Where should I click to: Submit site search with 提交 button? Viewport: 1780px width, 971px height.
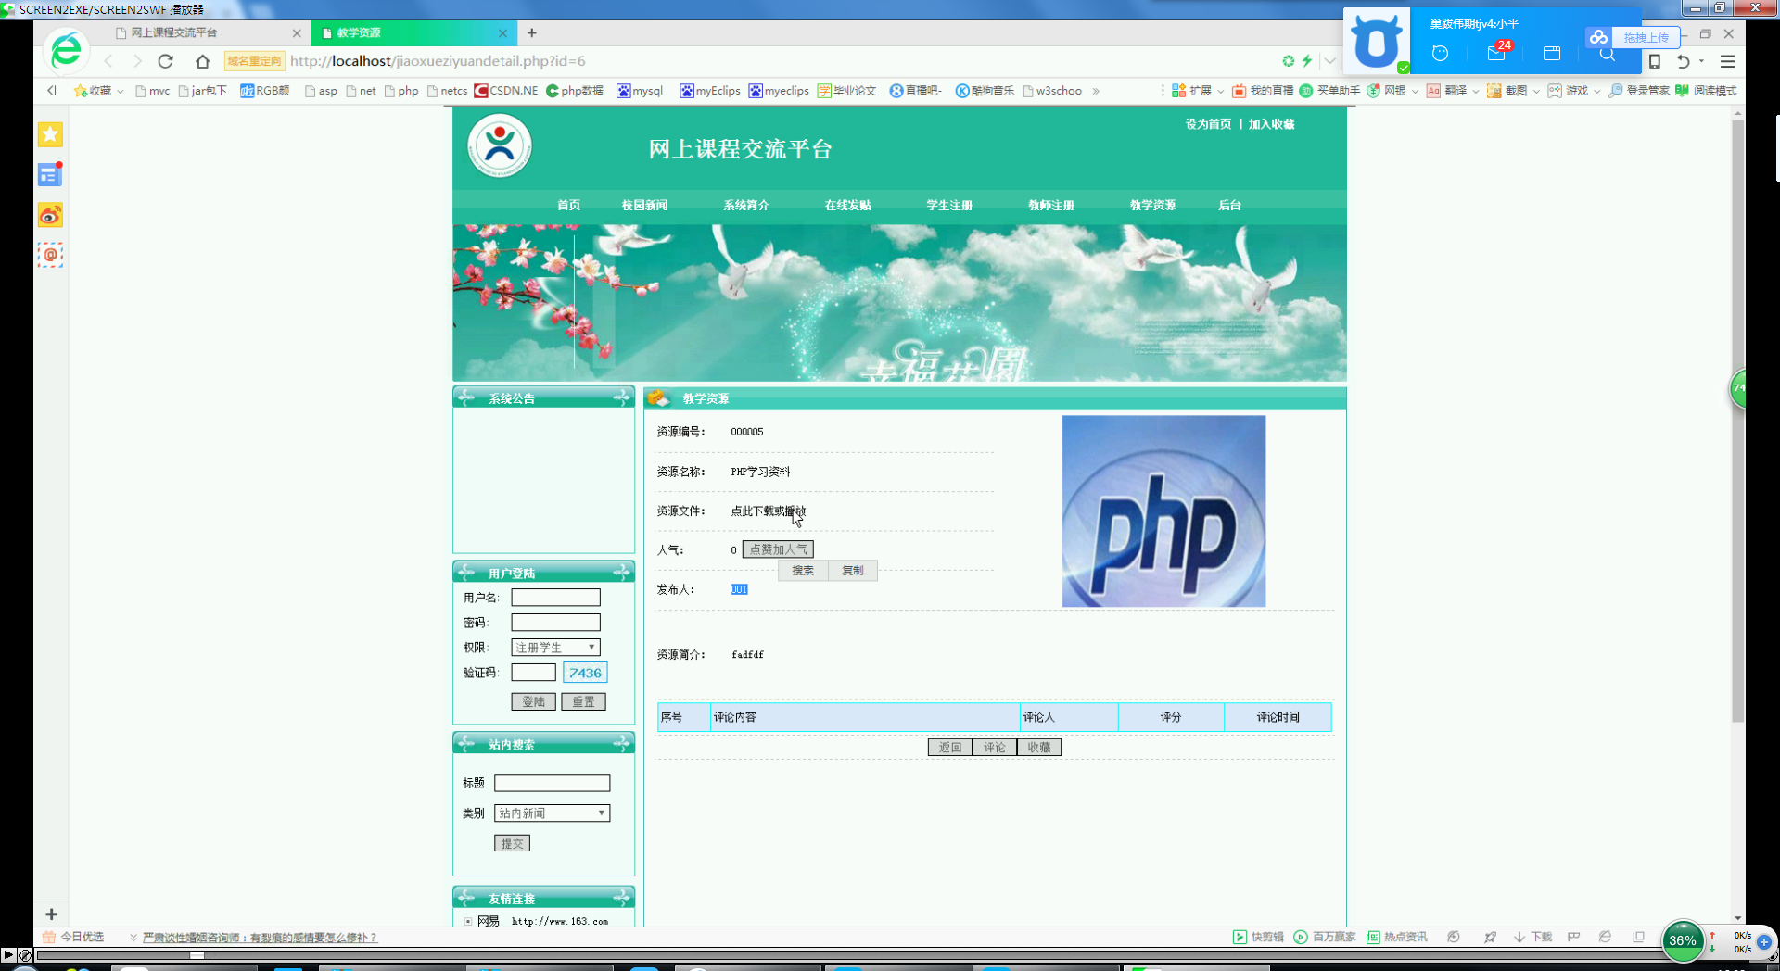(512, 843)
